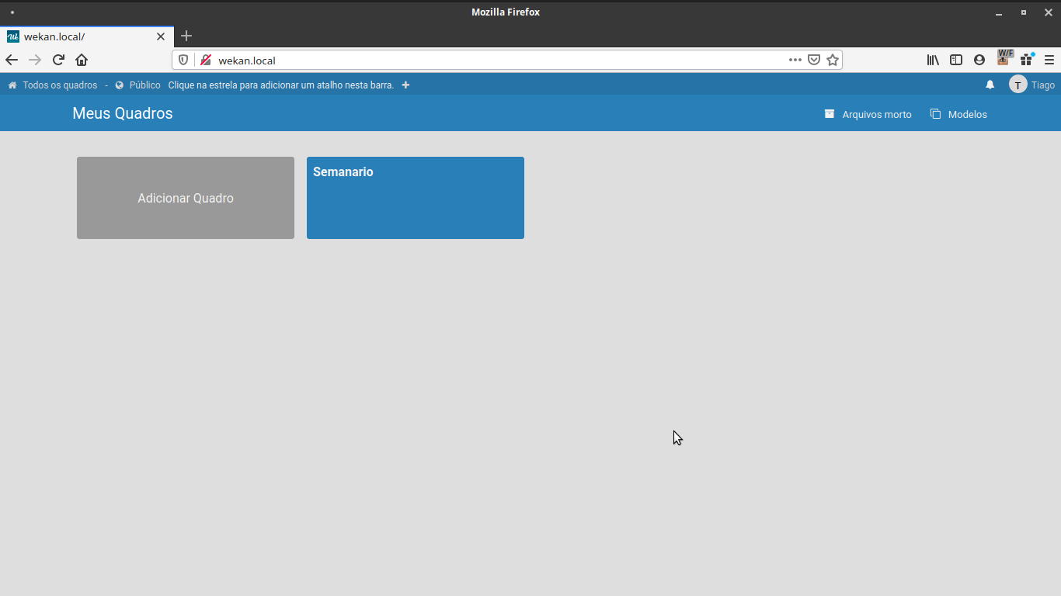Open the Modelos templates page
Image resolution: width=1061 pixels, height=596 pixels.
pos(958,114)
